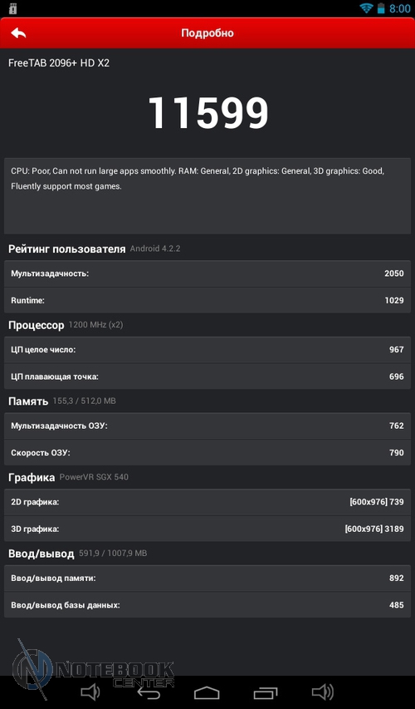Tap the USB notification icon
Image resolution: width=415 pixels, height=709 pixels.
click(x=12, y=8)
